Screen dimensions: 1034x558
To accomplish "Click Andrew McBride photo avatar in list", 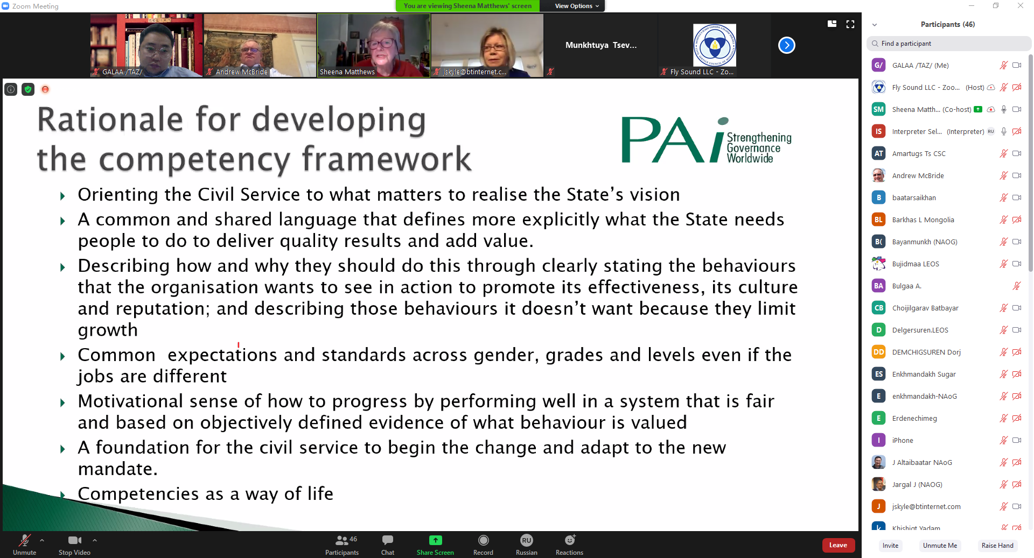I will pyautogui.click(x=878, y=175).
